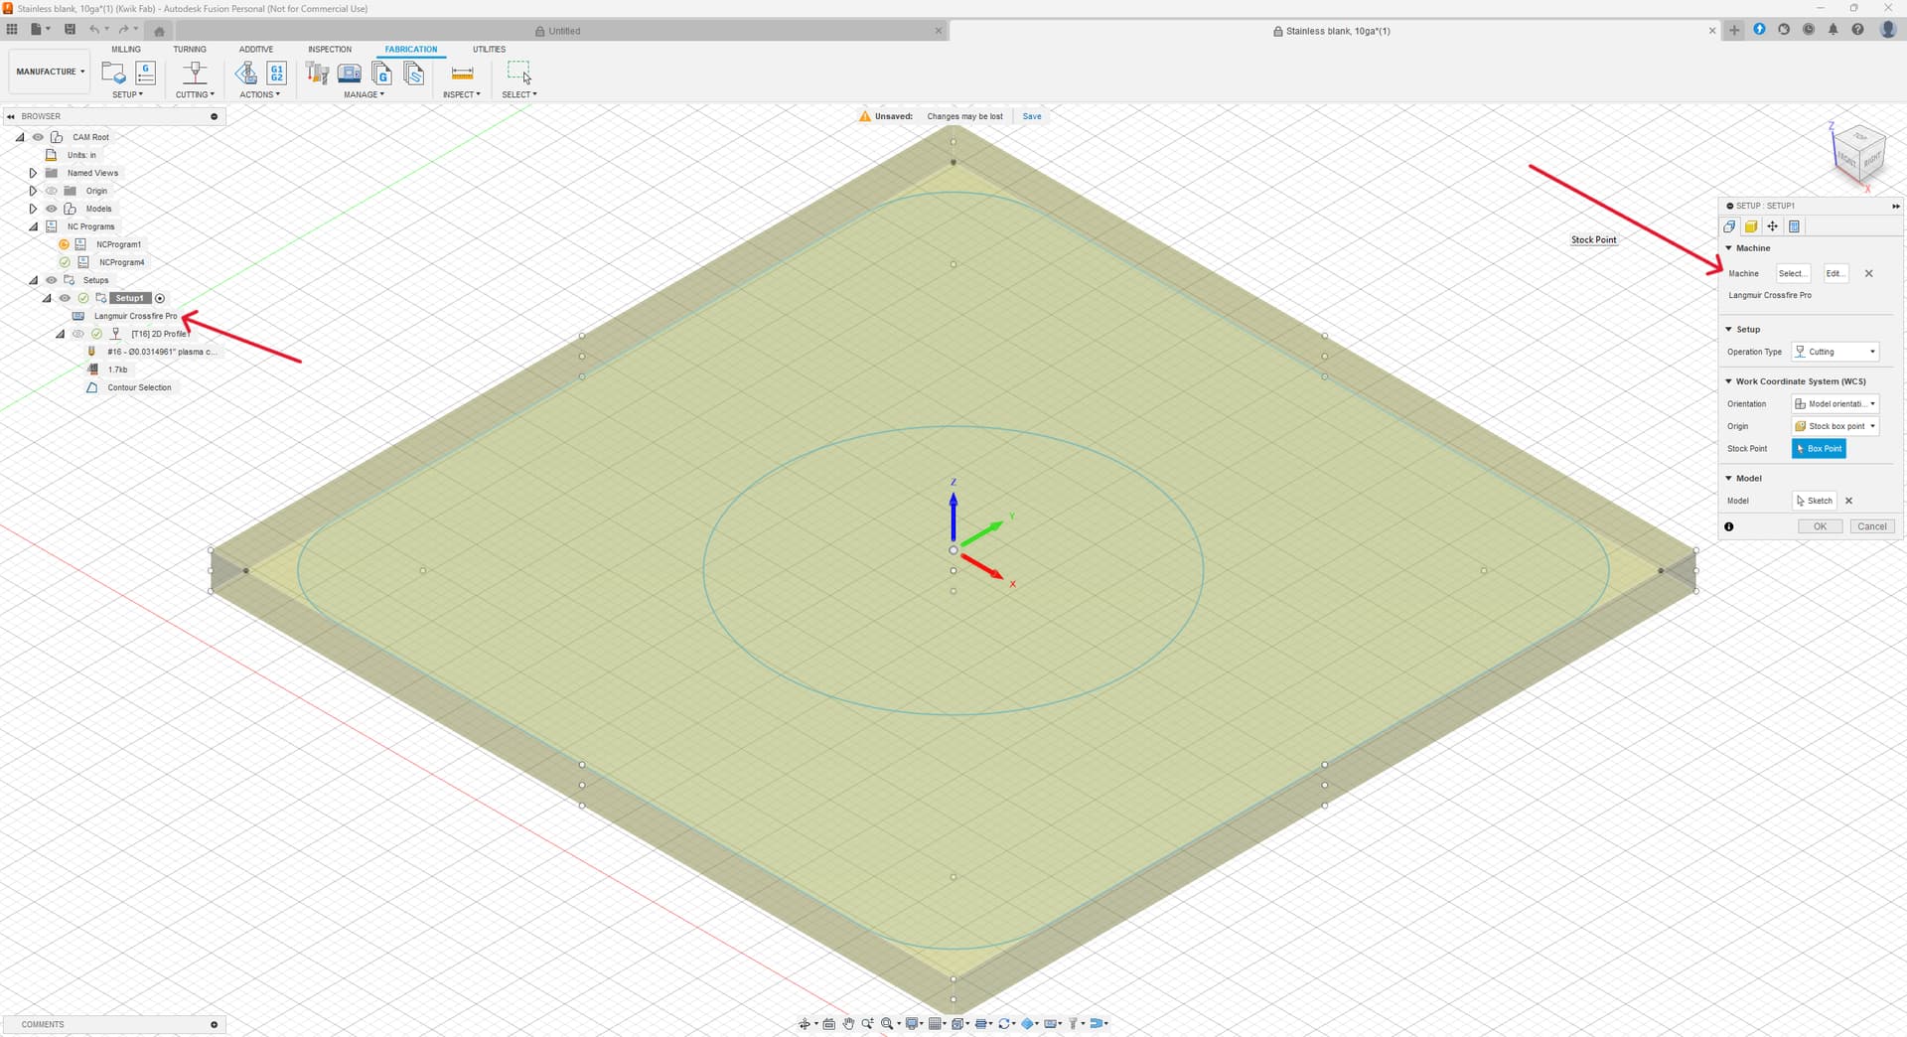Clear the machine with X button
The width and height of the screenshot is (1907, 1037).
pos(1868,273)
